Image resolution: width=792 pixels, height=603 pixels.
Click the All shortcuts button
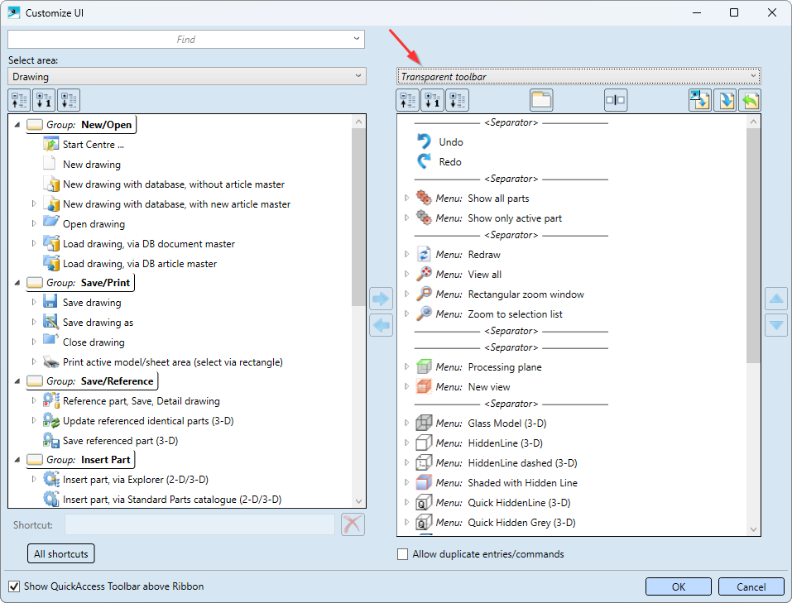[60, 553]
